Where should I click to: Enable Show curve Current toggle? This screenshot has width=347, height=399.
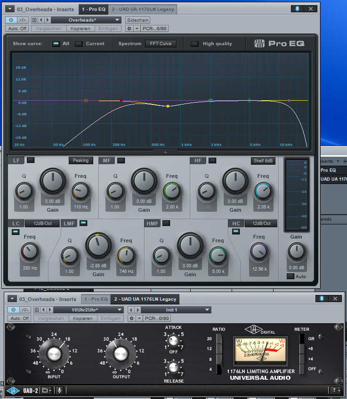(79, 43)
